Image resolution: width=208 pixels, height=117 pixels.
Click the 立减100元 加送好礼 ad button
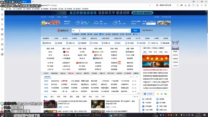pos(142,13)
